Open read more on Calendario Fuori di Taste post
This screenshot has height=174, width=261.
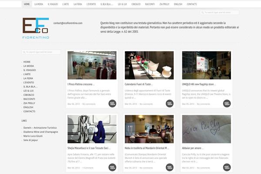(x=170, y=104)
